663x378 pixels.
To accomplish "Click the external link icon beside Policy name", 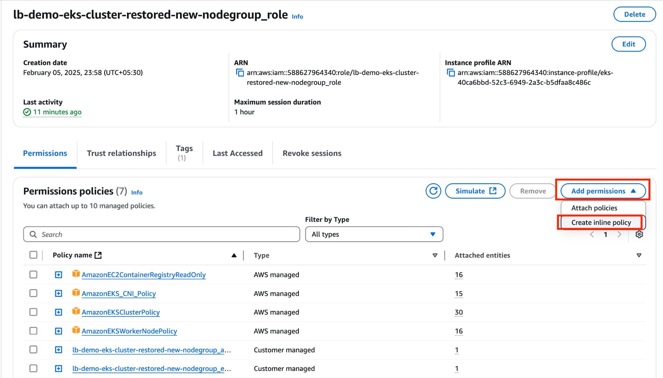I will [98, 255].
